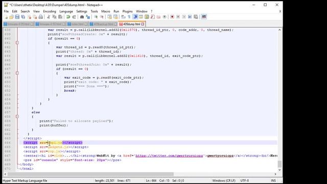327x184 pixels.
Task: Click the Paste clipboard icon
Action: pyautogui.click(x=60, y=17)
